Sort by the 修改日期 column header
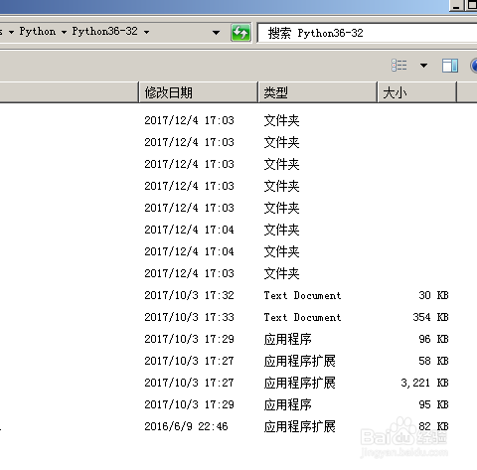This screenshot has height=470, width=477. (x=198, y=92)
